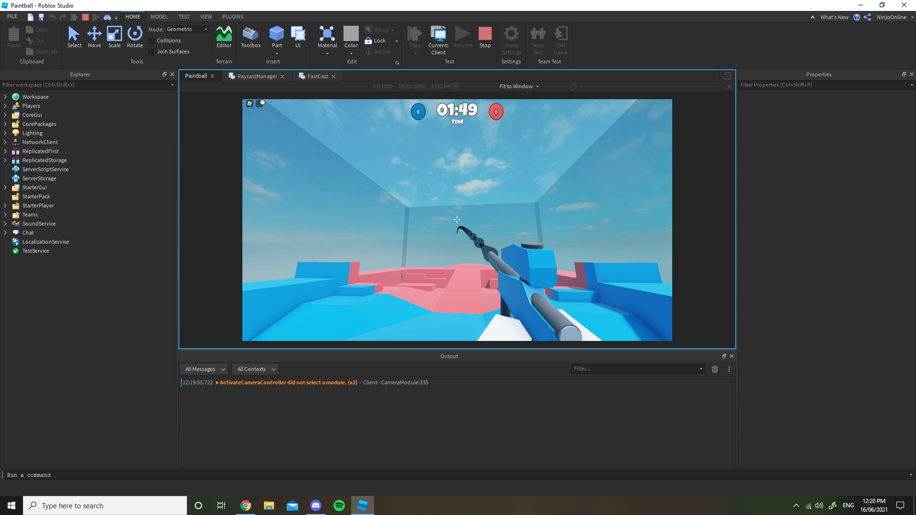Viewport: 916px width, 515px height.
Task: Close the Paintball tab
Action: (212, 76)
